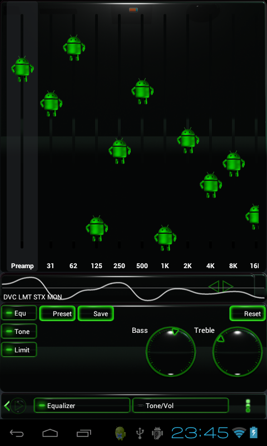
Task: Tap the Android back navigation button
Action: click(17, 433)
